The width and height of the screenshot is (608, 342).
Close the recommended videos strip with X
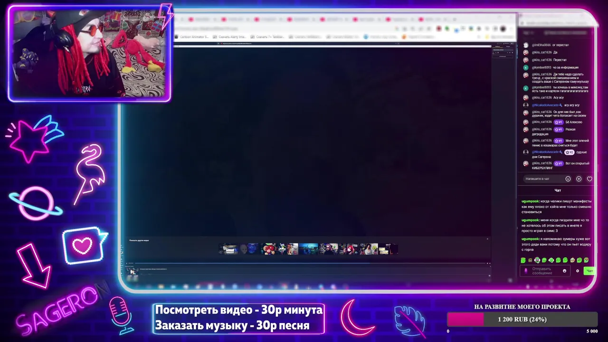coord(487,239)
